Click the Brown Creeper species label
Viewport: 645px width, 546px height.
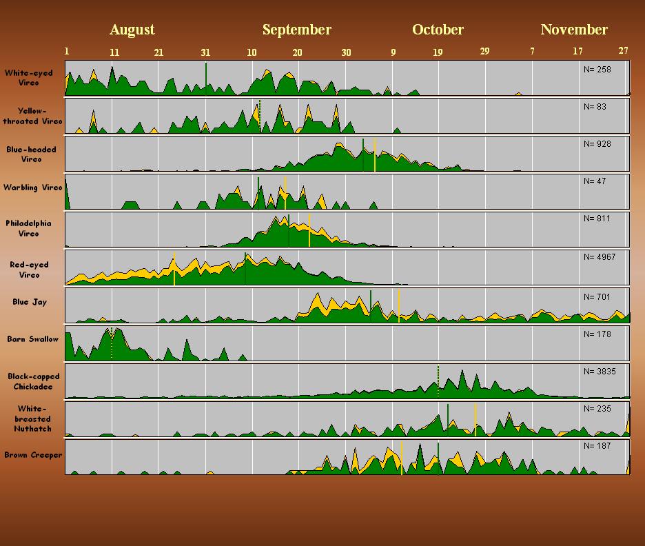[32, 455]
